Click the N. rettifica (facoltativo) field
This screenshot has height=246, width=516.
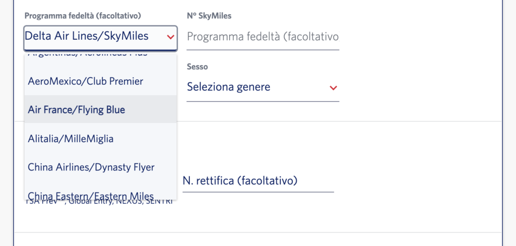[258, 181]
